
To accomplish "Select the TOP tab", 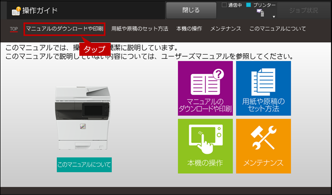I will pyautogui.click(x=14, y=29).
